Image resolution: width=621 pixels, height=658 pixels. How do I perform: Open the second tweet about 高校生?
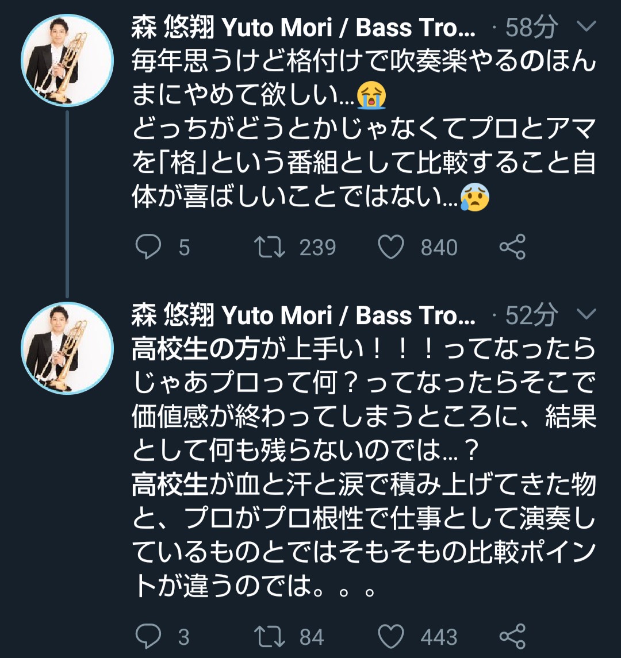coord(363,467)
